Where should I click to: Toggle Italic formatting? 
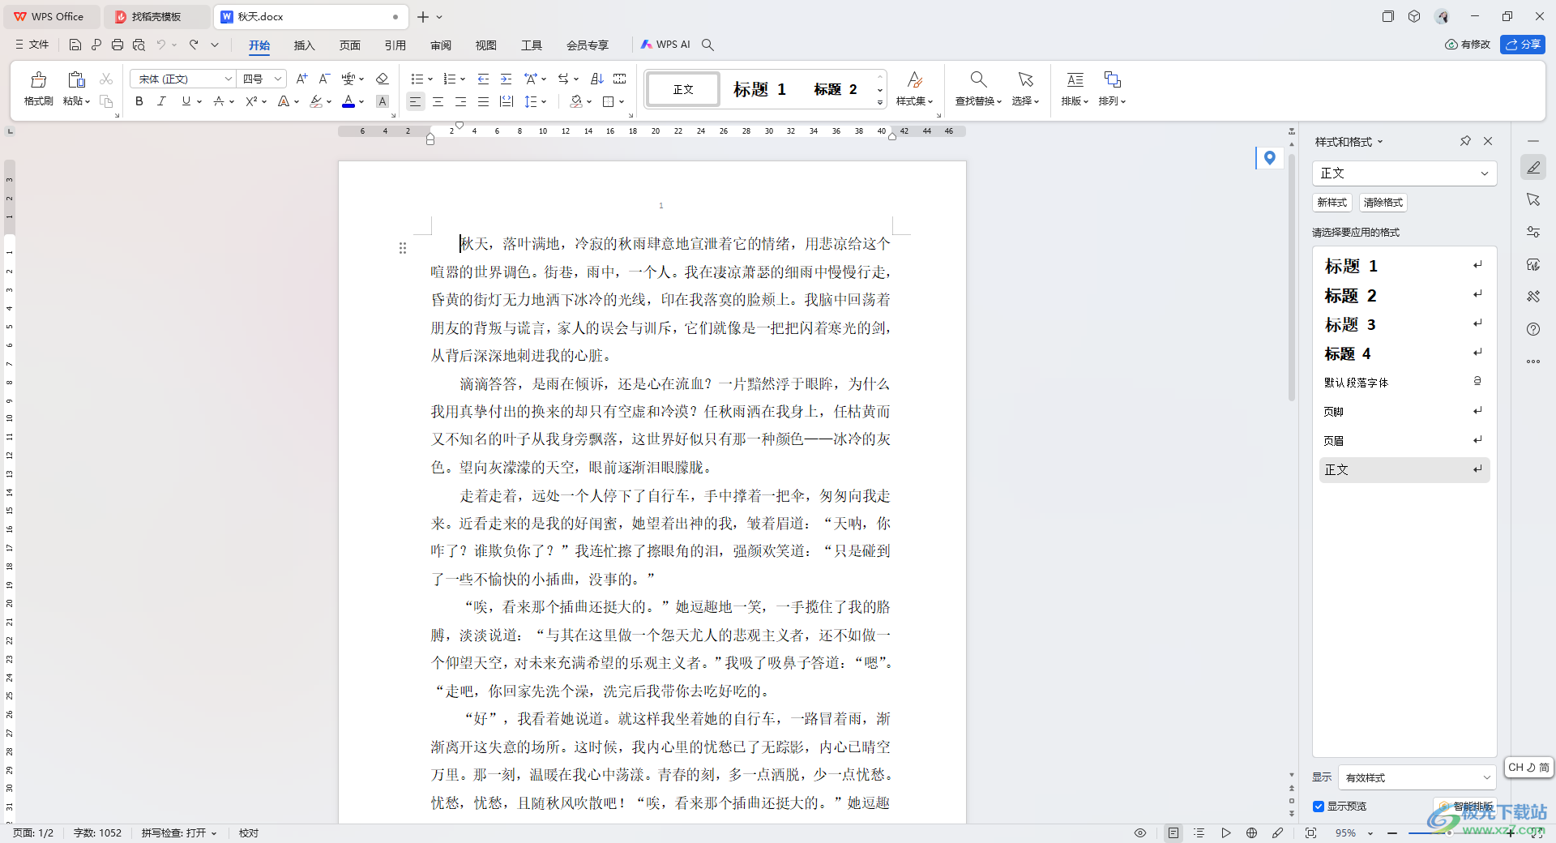[x=161, y=101]
